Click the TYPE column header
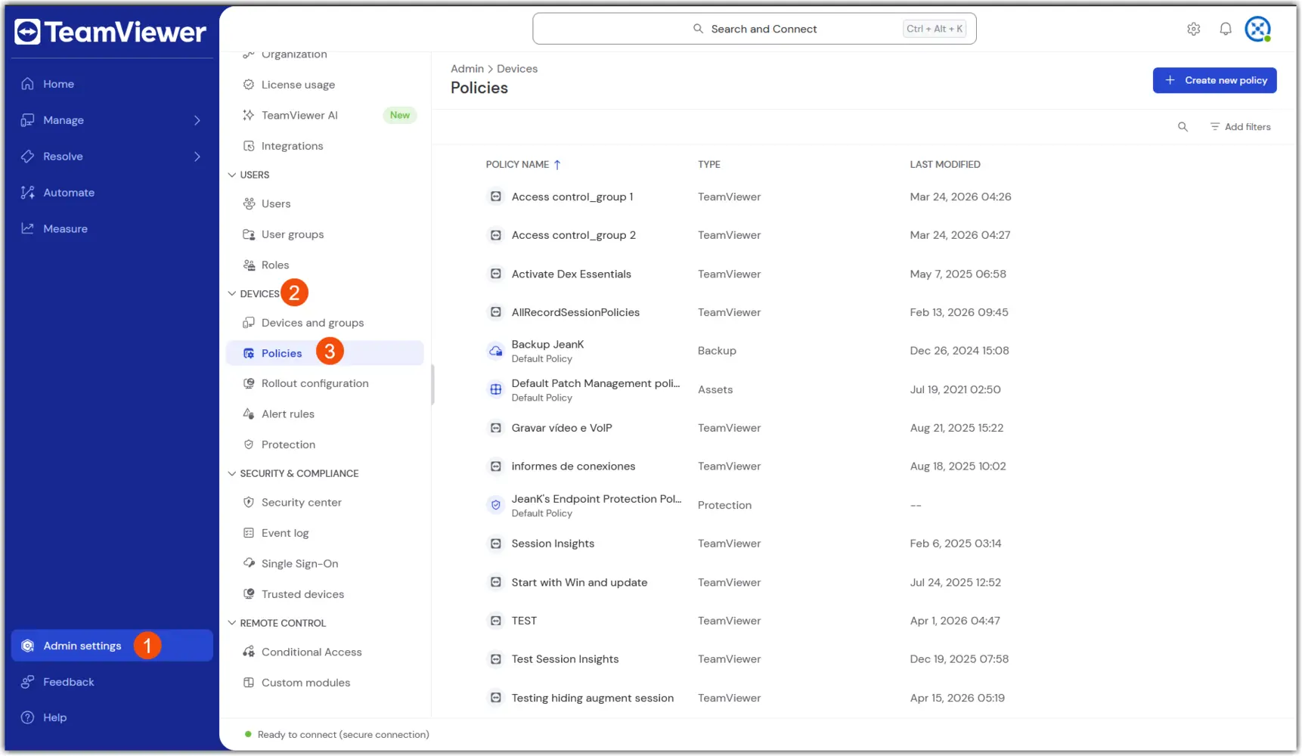This screenshot has height=756, width=1302. [x=709, y=165]
